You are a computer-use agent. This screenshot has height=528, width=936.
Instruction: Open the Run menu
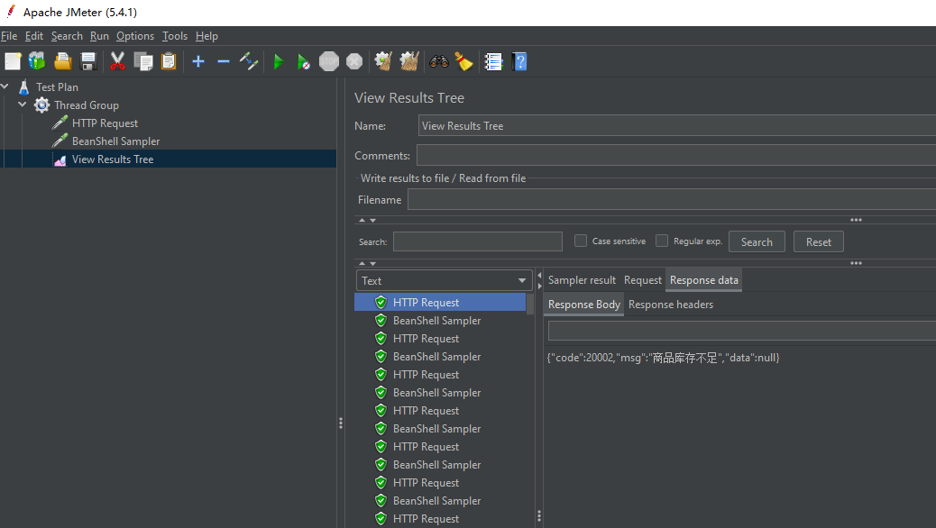point(99,36)
